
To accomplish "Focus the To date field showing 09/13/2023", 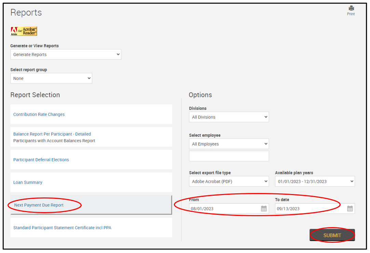I will (309, 209).
